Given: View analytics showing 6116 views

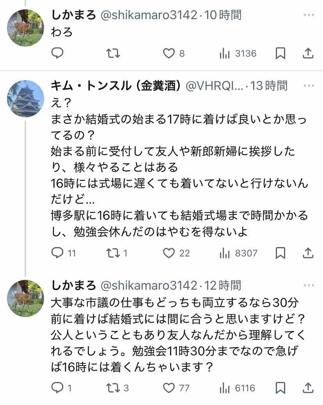Looking at the screenshot, I should 225,388.
